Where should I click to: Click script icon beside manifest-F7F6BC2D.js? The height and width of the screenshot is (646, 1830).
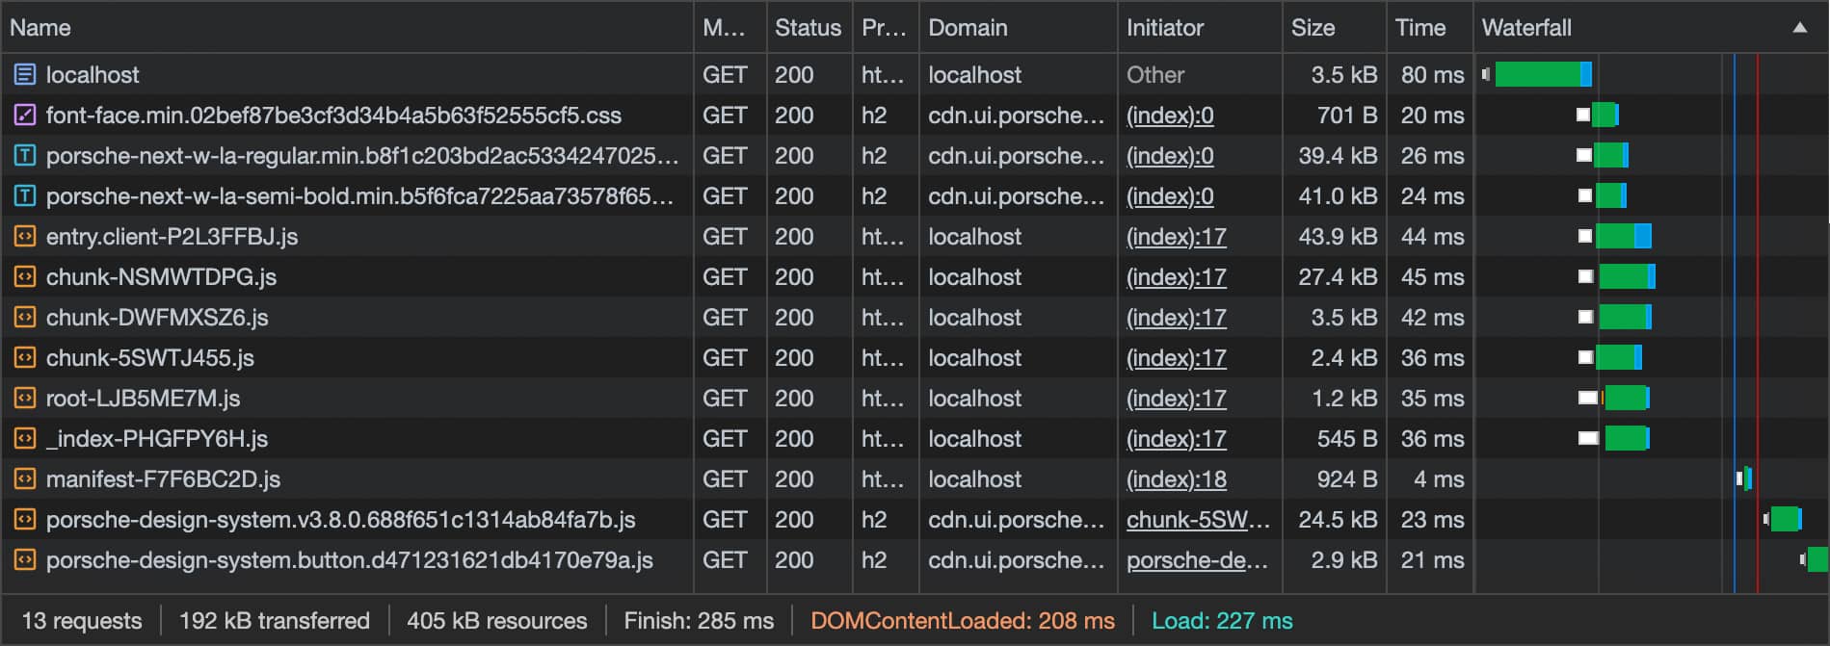click(25, 478)
